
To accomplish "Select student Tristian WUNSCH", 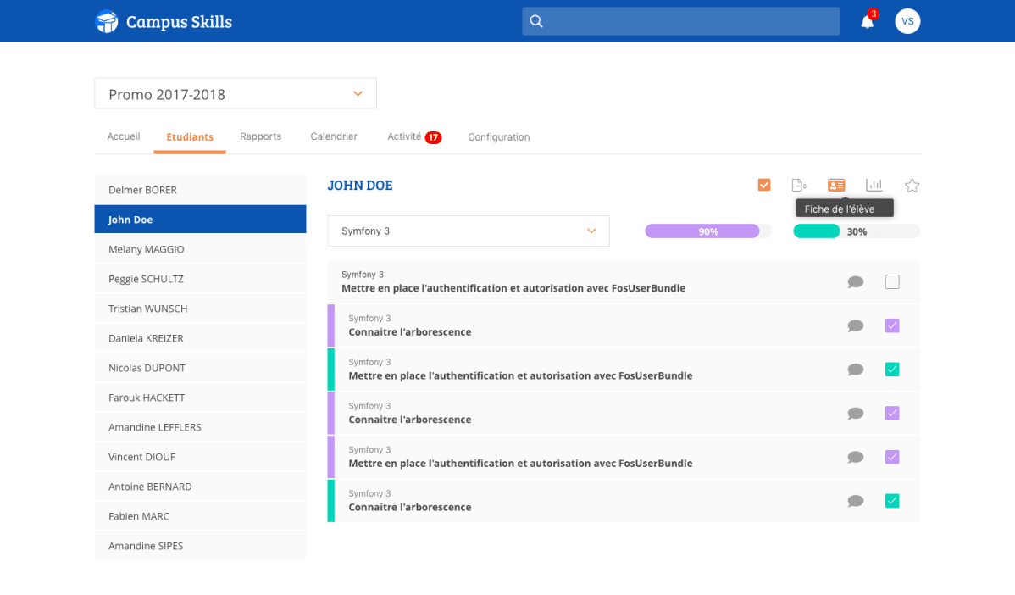I will pos(200,309).
